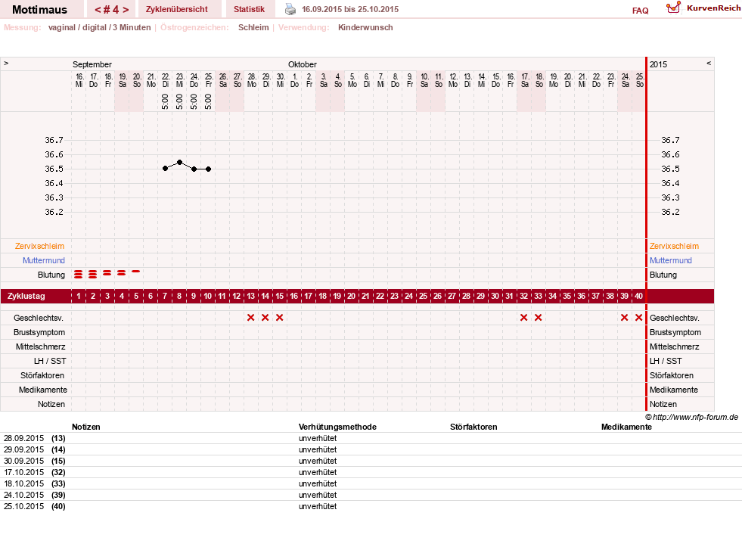Viewport: 742px width, 547px height.
Task: Select temperature point on cycle day 9
Action: 194,169
